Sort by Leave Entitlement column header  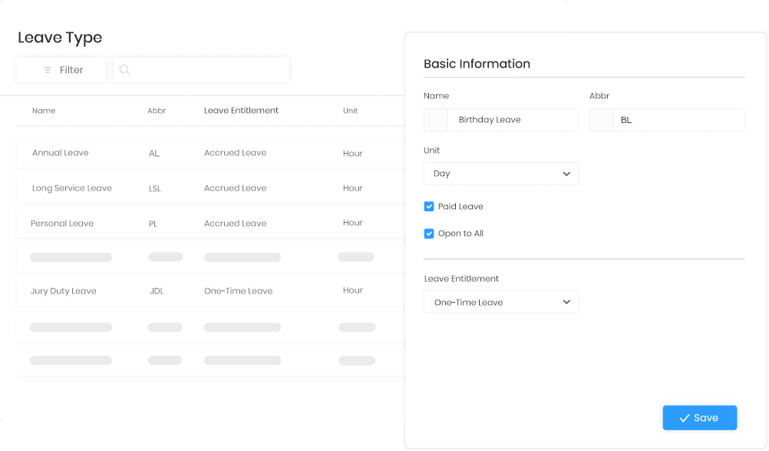point(241,111)
